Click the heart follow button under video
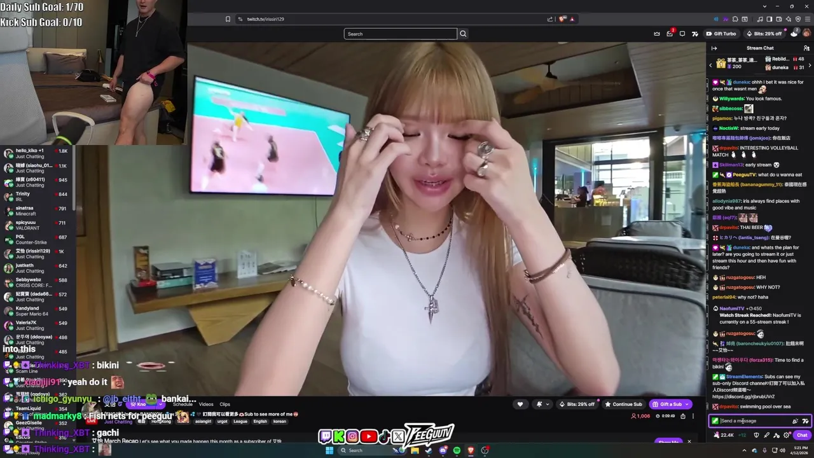The image size is (814, 458). click(520, 404)
